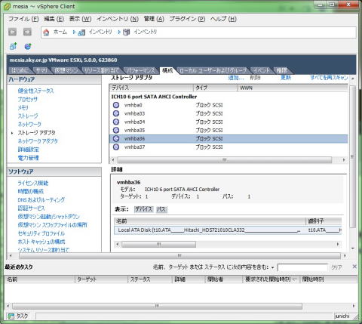This screenshot has width=362, height=324.
Task: Open the tasks filter criteria dropdown arrow
Action: click(272, 267)
